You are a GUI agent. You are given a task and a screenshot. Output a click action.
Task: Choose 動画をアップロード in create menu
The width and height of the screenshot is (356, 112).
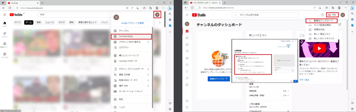321,21
